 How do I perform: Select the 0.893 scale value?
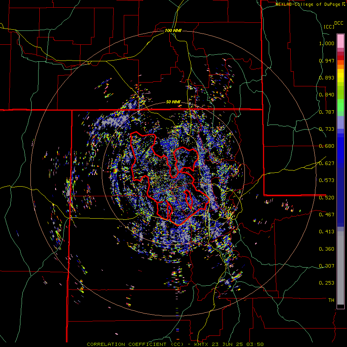(327, 77)
